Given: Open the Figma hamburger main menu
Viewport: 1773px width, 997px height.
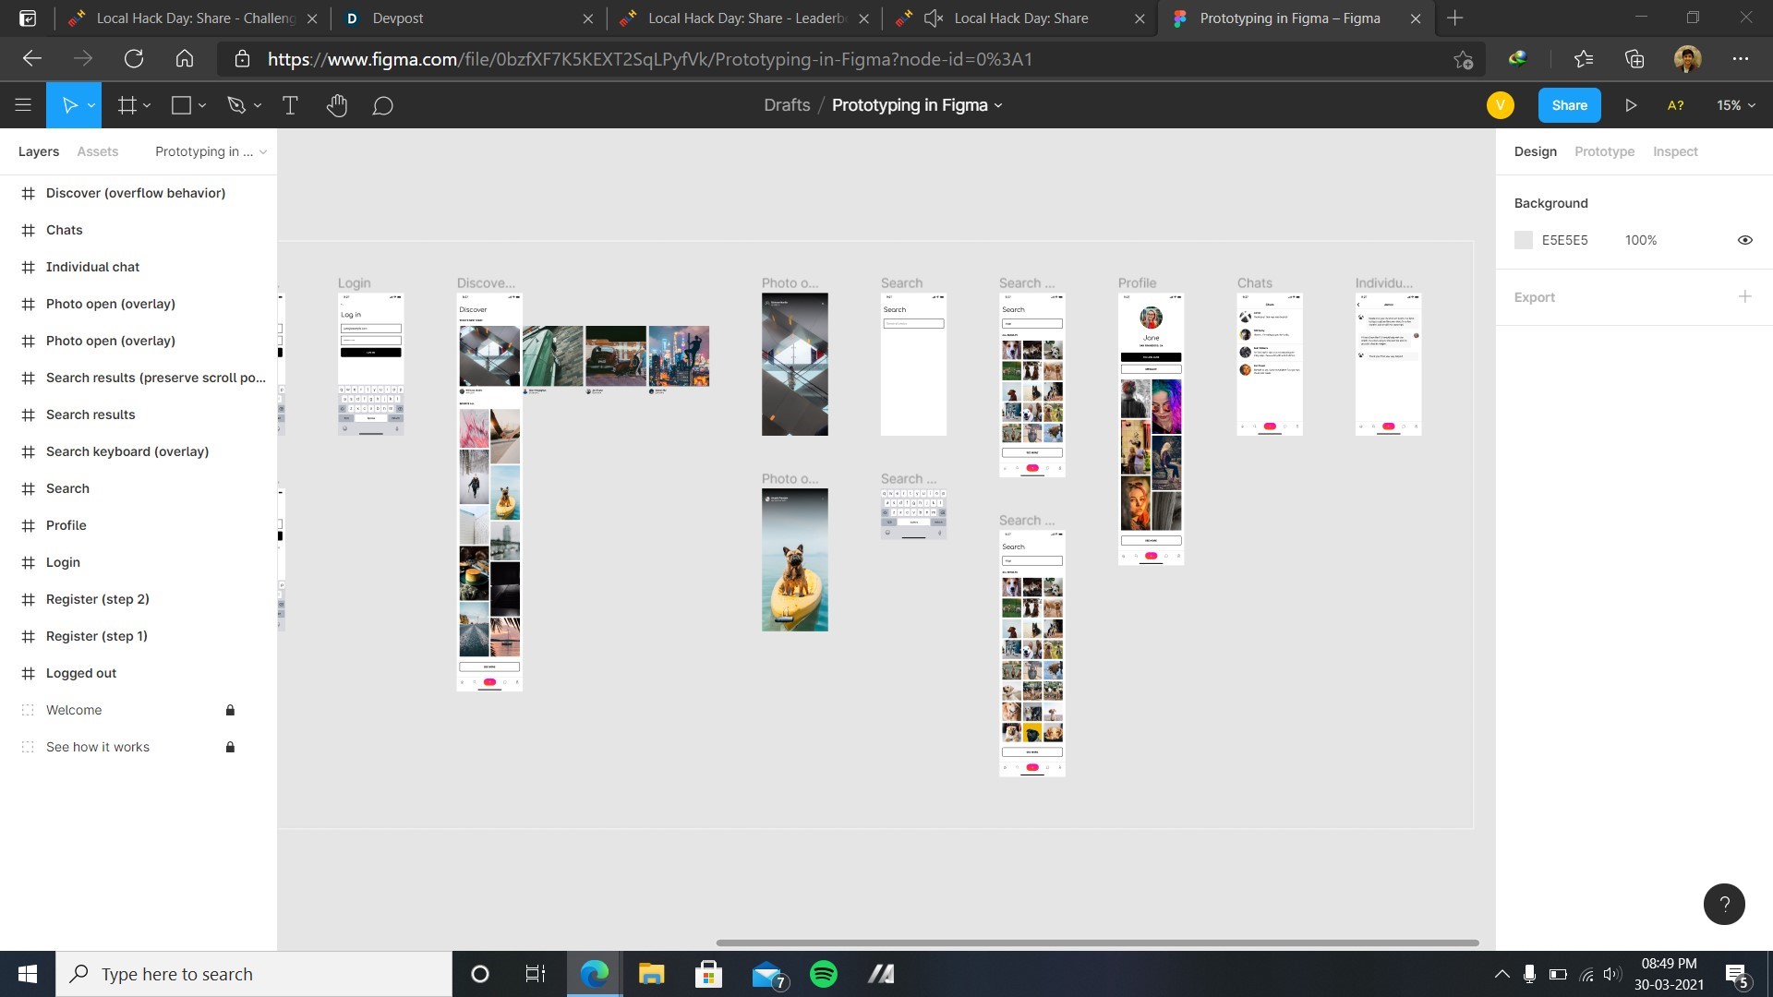Looking at the screenshot, I should coord(23,105).
